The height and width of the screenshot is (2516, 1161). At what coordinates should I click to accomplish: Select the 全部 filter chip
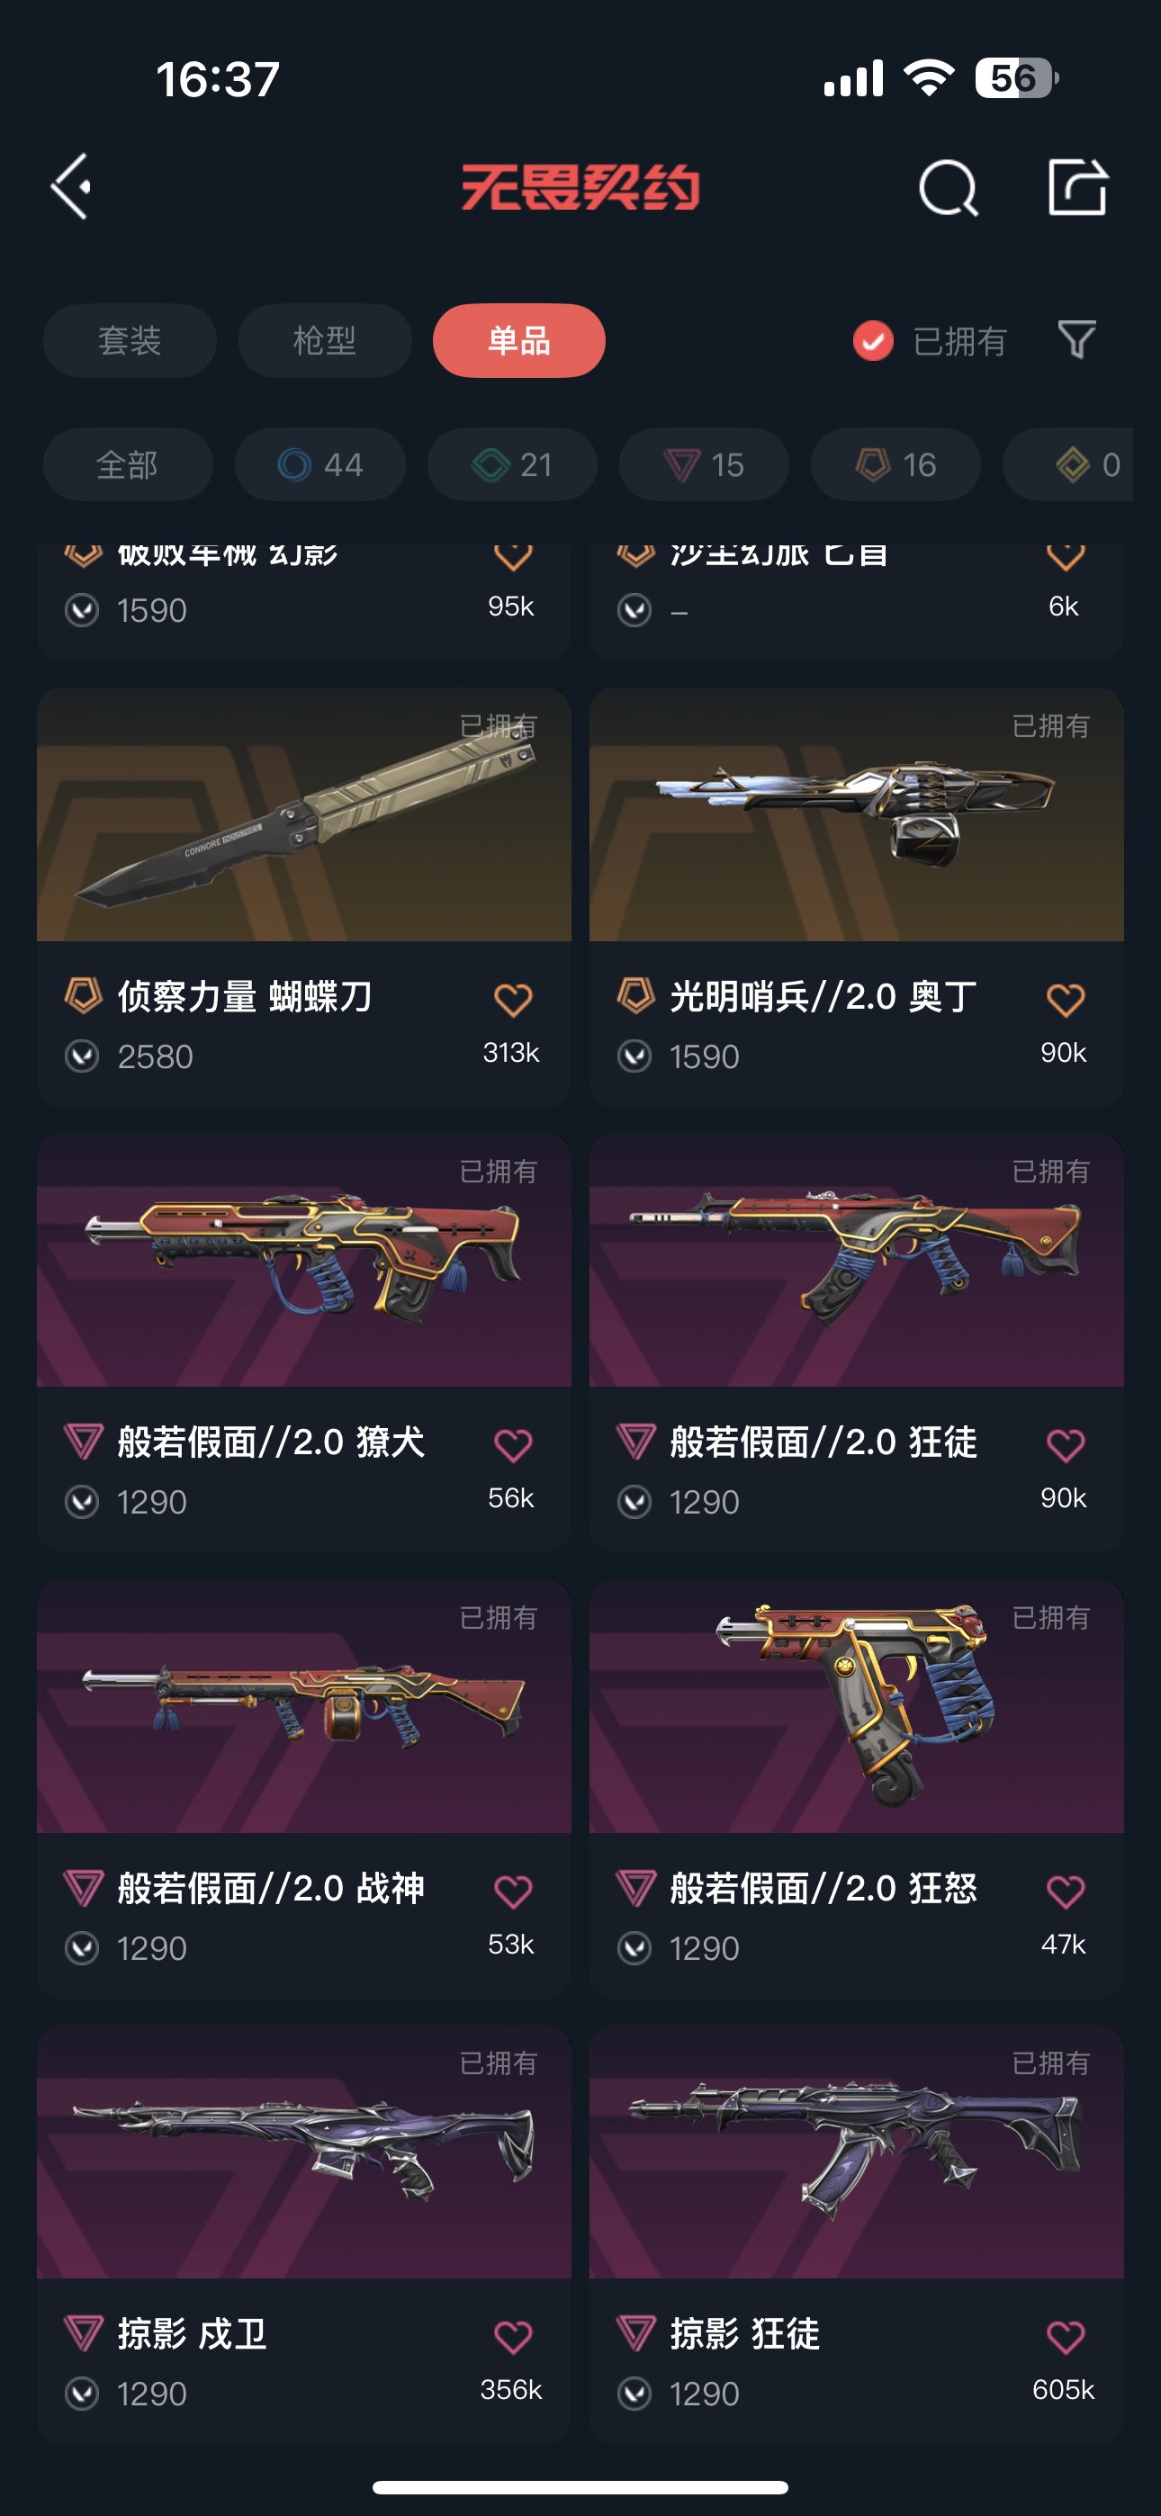pos(127,465)
